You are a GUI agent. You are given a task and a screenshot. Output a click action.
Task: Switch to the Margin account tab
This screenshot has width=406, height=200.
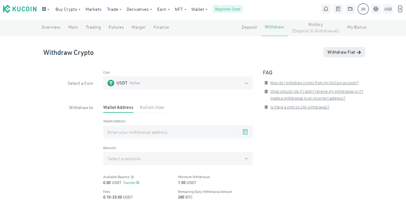tap(139, 27)
